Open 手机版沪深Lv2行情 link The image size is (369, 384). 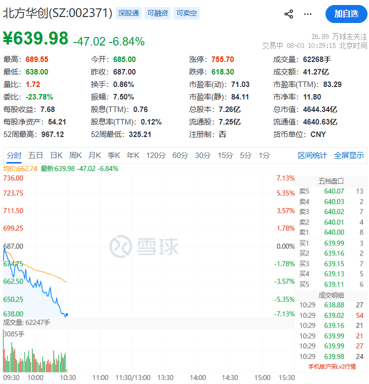pyautogui.click(x=332, y=367)
